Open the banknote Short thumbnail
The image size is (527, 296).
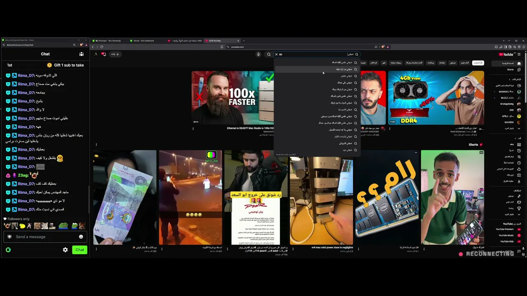point(125,197)
